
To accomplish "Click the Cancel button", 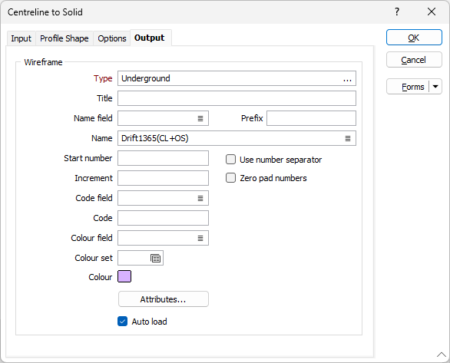I will [414, 60].
